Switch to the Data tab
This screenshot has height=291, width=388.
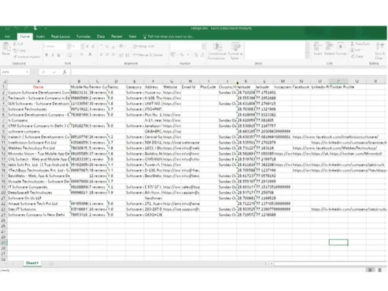tap(101, 36)
